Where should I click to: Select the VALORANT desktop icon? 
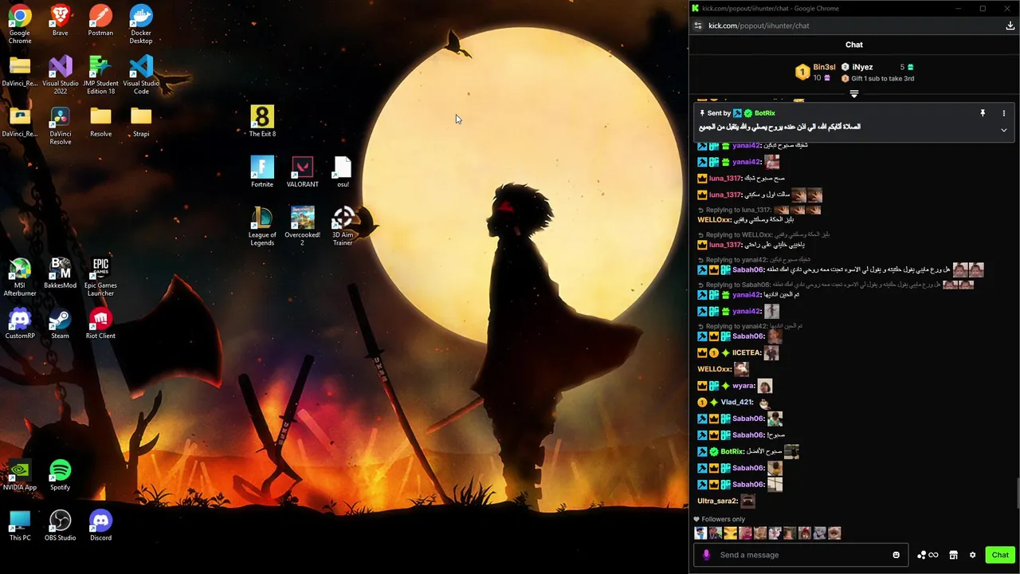point(302,172)
